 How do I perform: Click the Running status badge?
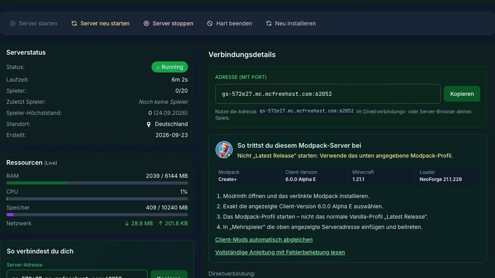(x=169, y=67)
